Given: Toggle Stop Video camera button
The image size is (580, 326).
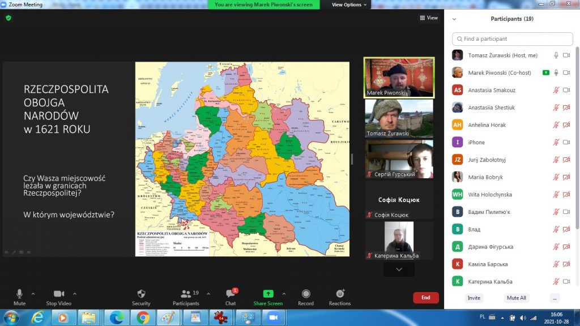Looking at the screenshot, I should [x=59, y=294].
